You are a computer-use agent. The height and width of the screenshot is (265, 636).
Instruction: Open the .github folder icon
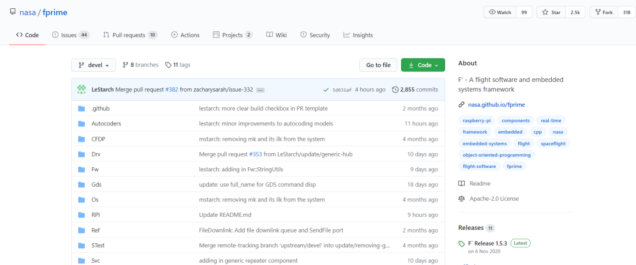[x=81, y=108]
